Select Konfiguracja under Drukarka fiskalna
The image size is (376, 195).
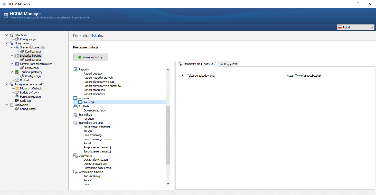pyautogui.click(x=33, y=60)
